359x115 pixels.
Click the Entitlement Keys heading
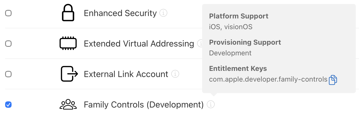[x=238, y=68]
